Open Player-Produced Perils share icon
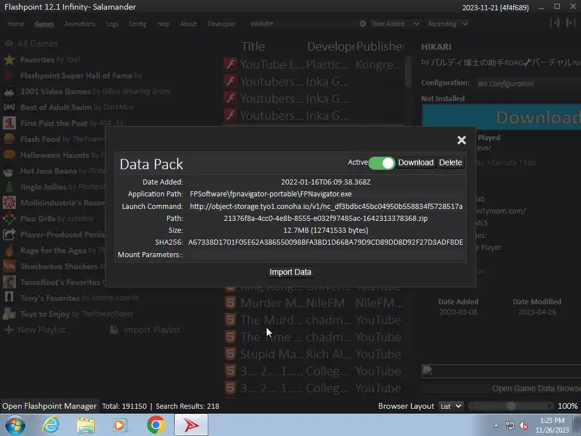 click(x=9, y=234)
